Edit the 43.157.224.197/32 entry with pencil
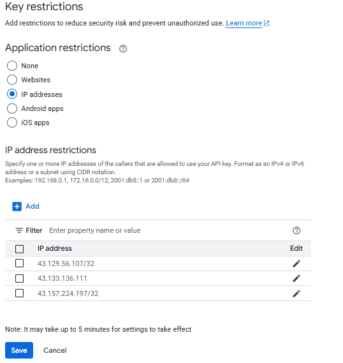Viewport: 343px width, 363px height. click(x=296, y=293)
